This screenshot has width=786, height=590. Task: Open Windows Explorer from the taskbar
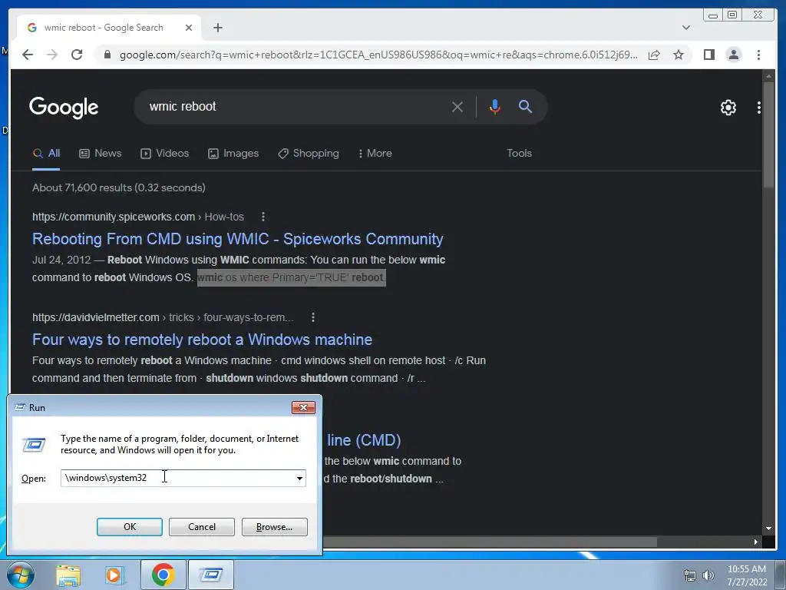click(x=68, y=575)
